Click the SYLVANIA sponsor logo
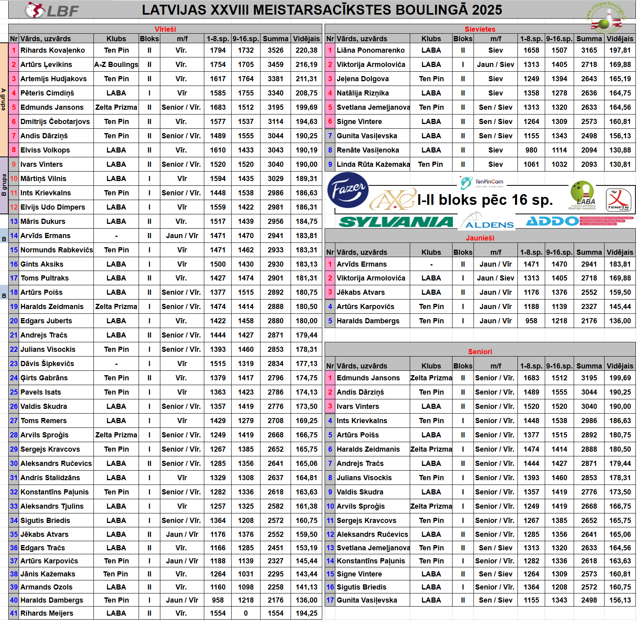The height and width of the screenshot is (622, 637). tap(396, 222)
